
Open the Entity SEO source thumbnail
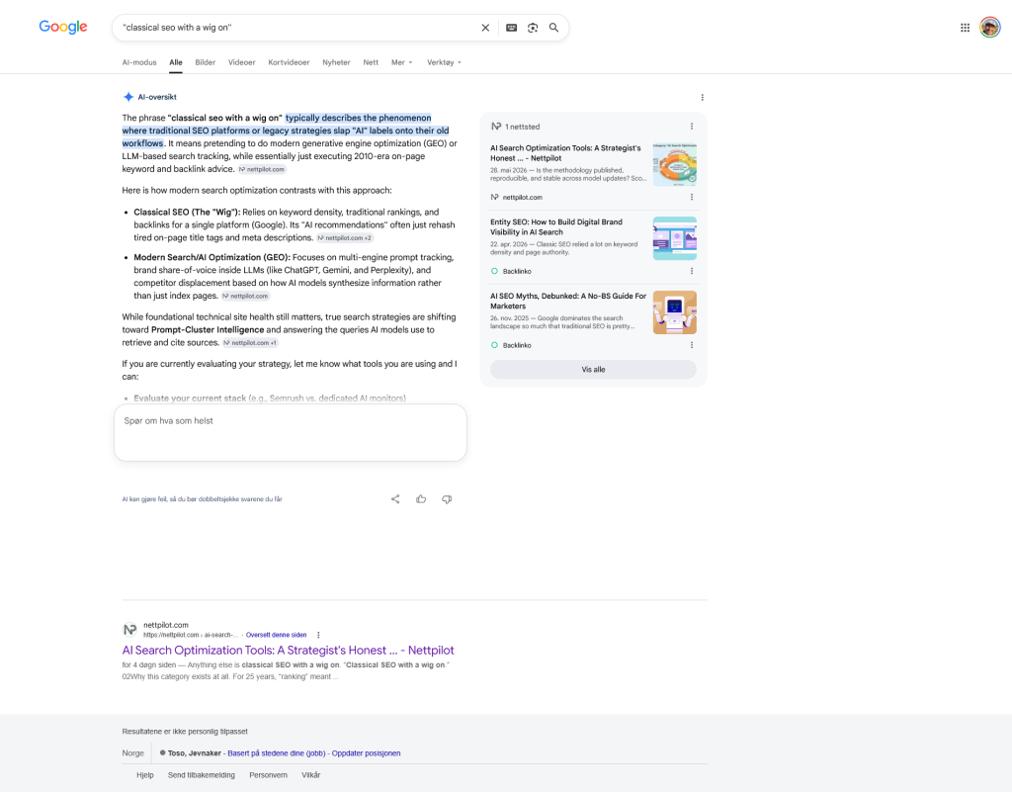(x=674, y=238)
